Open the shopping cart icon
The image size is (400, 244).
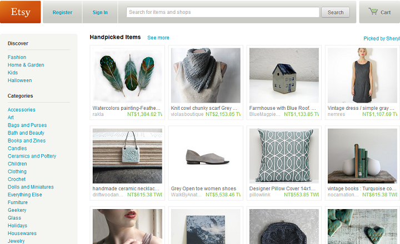point(373,12)
